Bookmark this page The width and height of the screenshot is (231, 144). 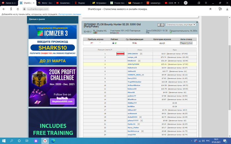tap(211, 9)
